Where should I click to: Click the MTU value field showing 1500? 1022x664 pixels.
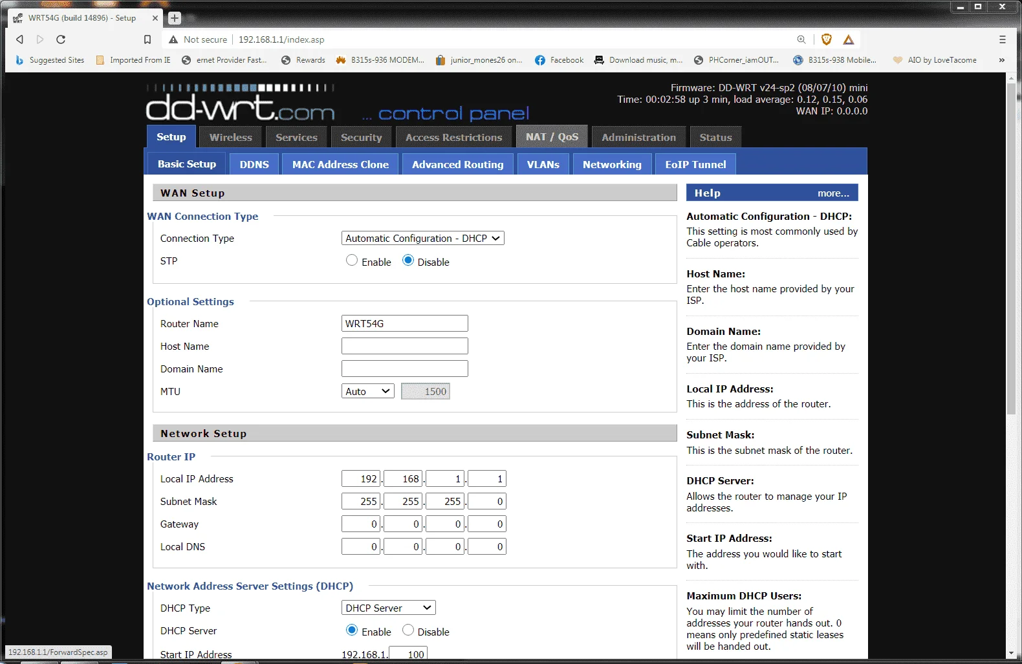pos(426,391)
